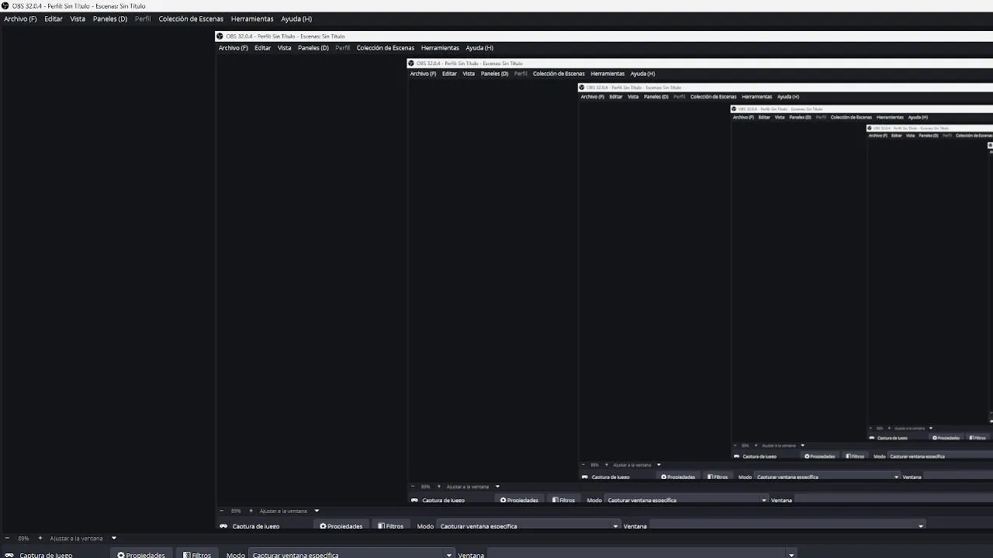
Task: Open Propiedades in outermost source toolbar
Action: pyautogui.click(x=141, y=555)
